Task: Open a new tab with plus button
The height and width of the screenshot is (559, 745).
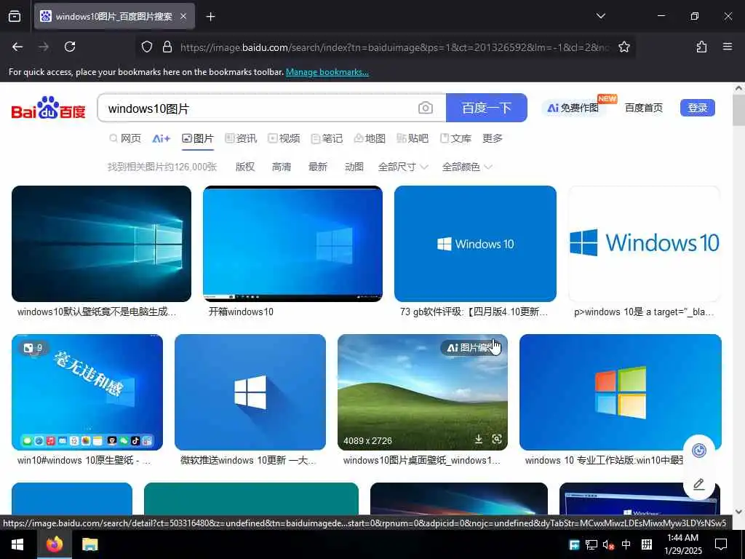Action: [x=210, y=17]
